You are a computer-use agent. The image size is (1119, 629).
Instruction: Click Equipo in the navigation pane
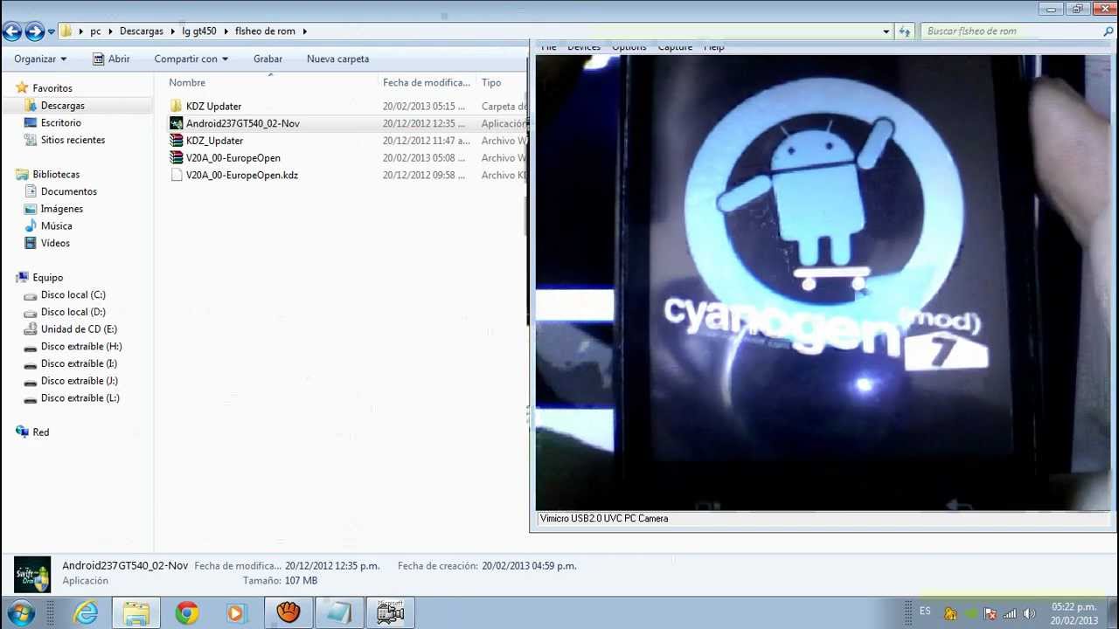(47, 278)
